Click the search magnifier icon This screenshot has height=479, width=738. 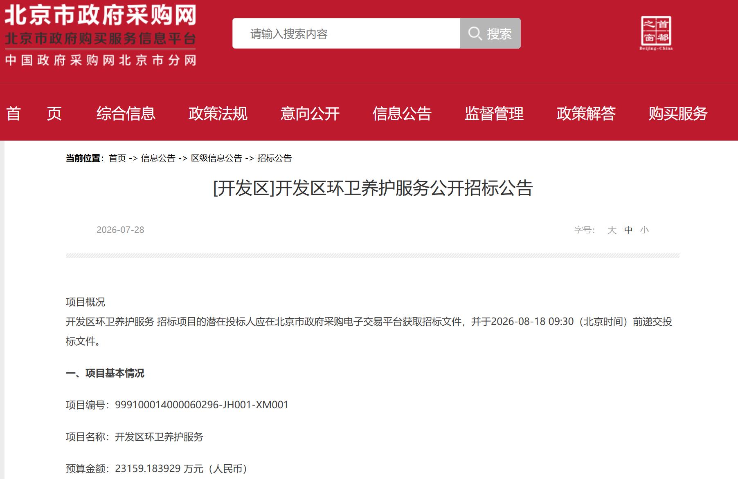475,34
